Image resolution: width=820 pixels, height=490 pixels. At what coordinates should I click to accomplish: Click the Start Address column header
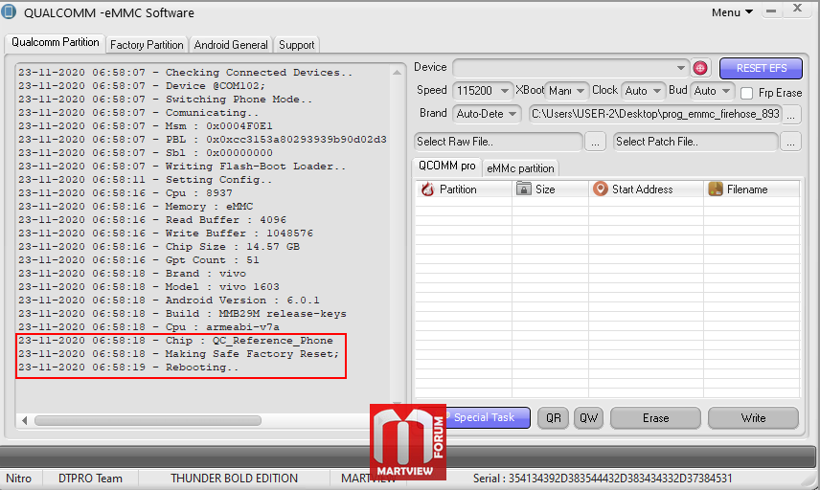click(646, 189)
